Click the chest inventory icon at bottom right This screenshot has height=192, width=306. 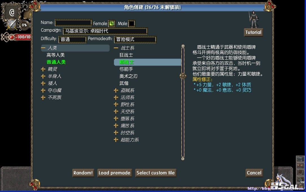tap(300, 159)
